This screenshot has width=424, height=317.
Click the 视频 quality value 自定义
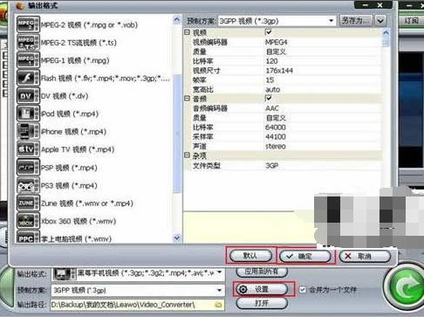tap(276, 52)
